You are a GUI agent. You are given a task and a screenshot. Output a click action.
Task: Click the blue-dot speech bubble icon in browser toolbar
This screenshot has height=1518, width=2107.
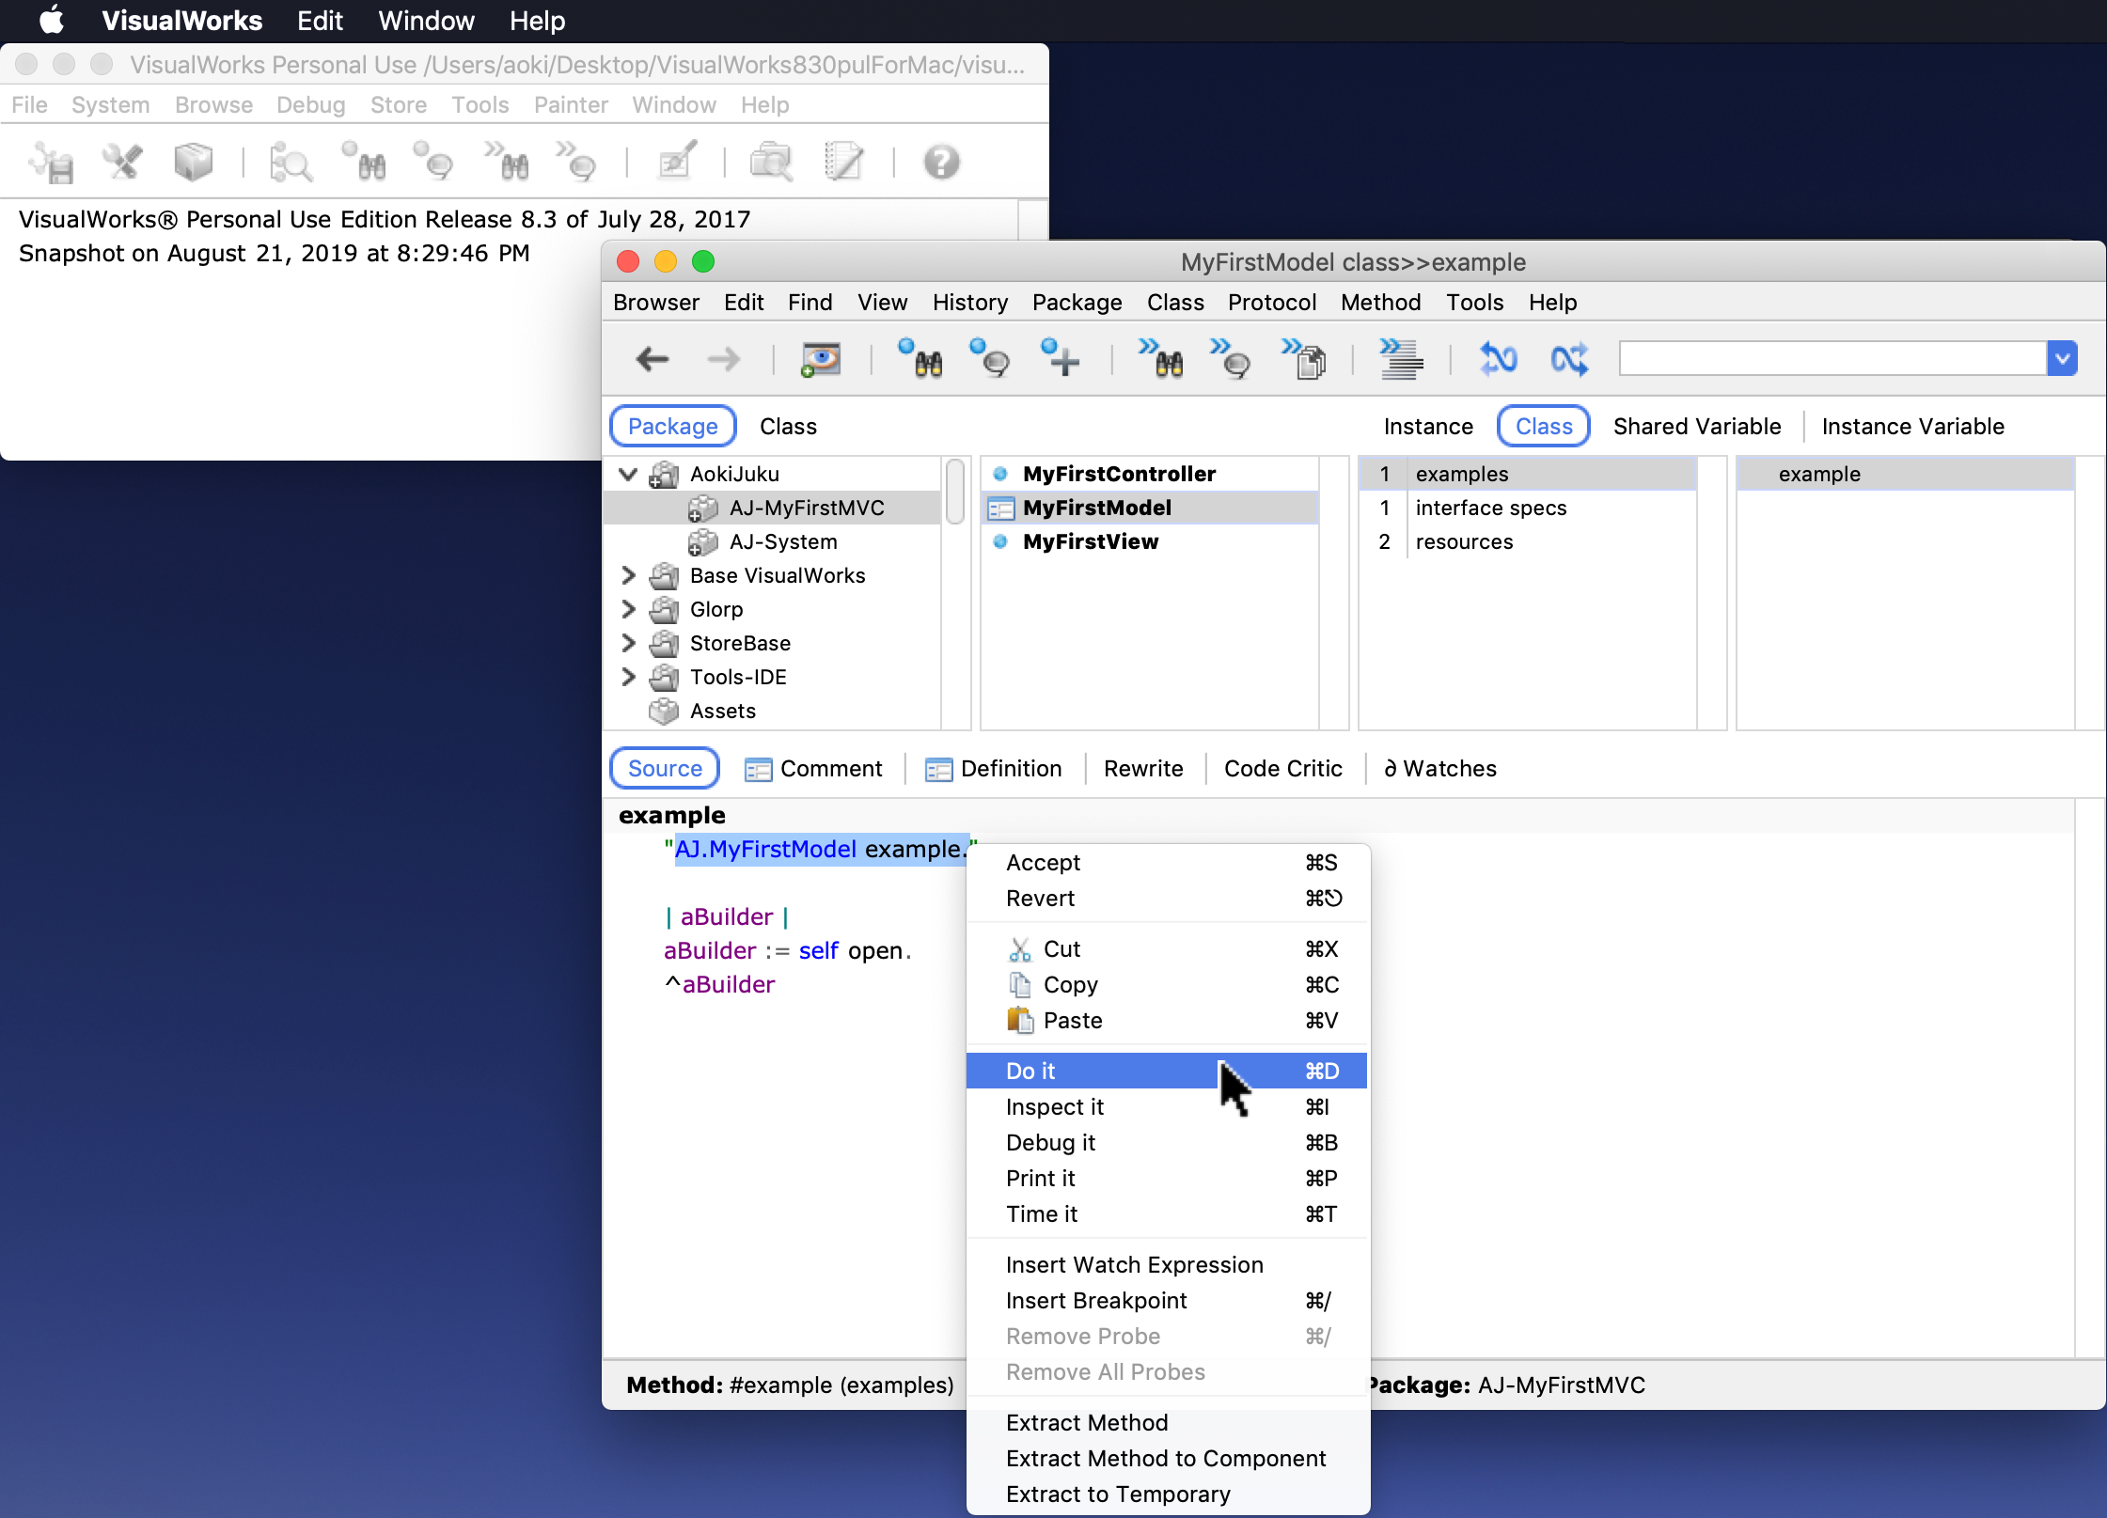(x=990, y=359)
